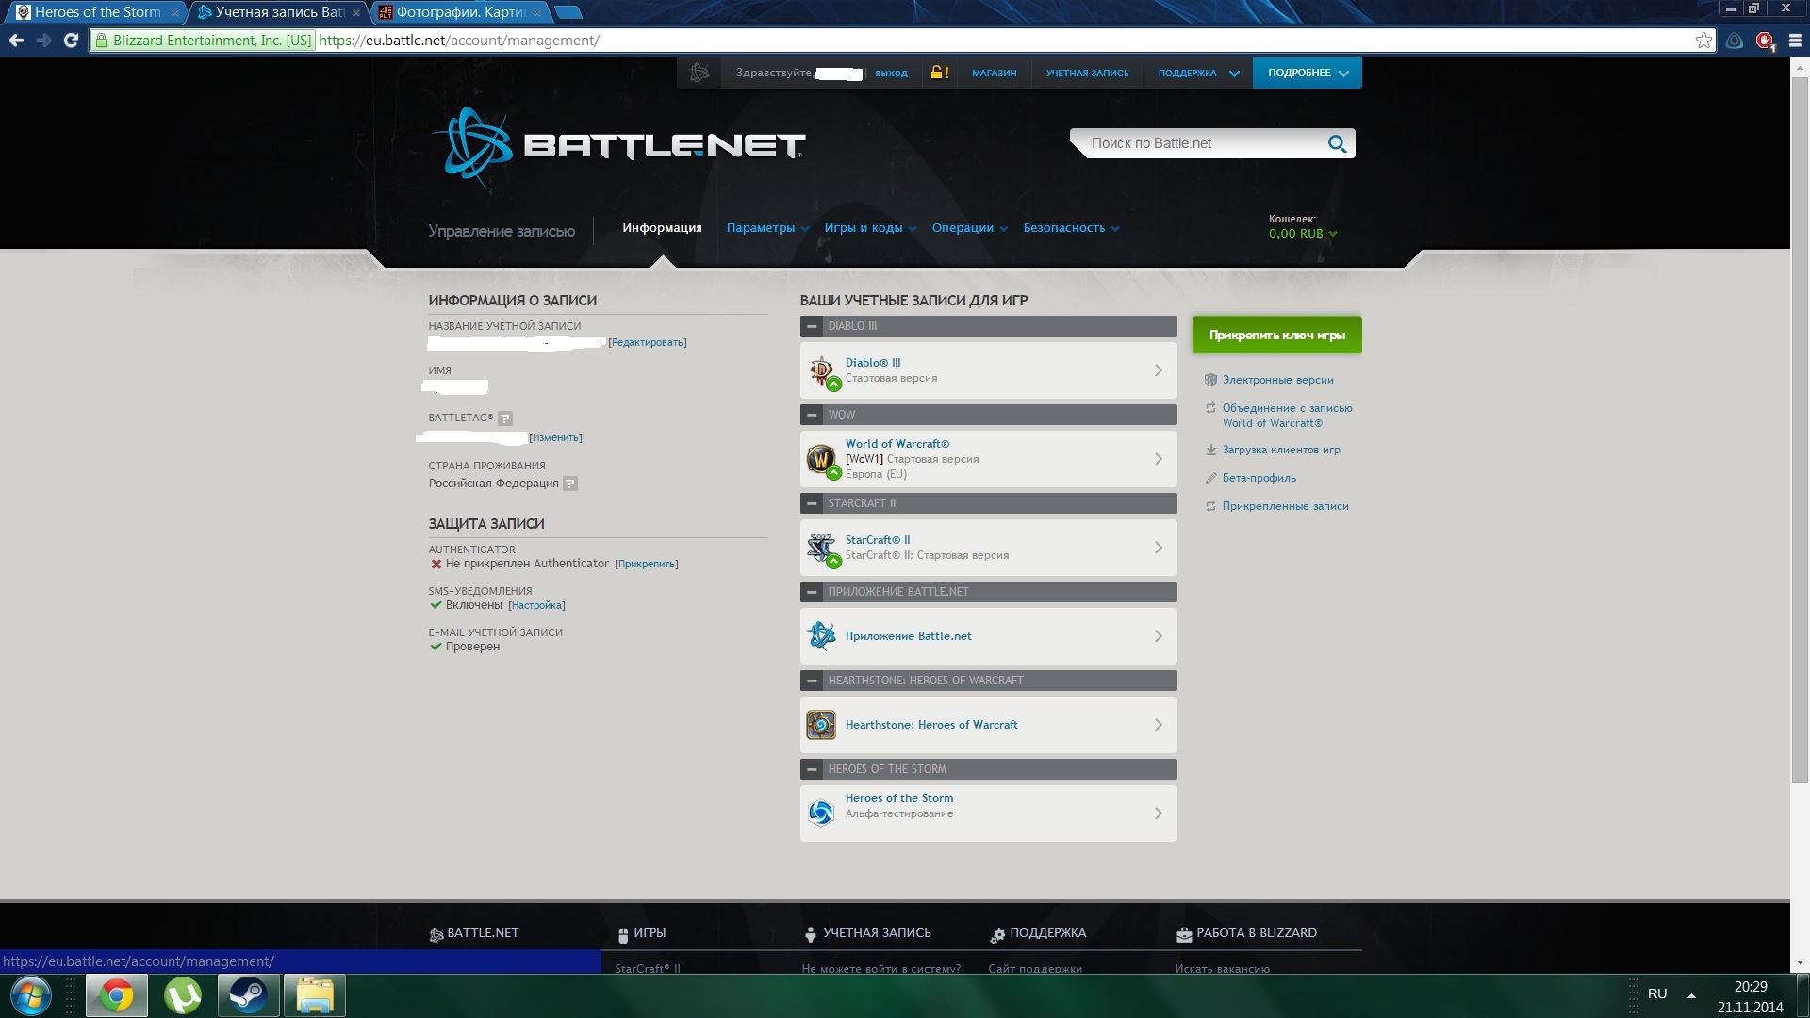This screenshot has height=1018, width=1810.
Task: Click the Heroes of the Storm icon
Action: 821,813
